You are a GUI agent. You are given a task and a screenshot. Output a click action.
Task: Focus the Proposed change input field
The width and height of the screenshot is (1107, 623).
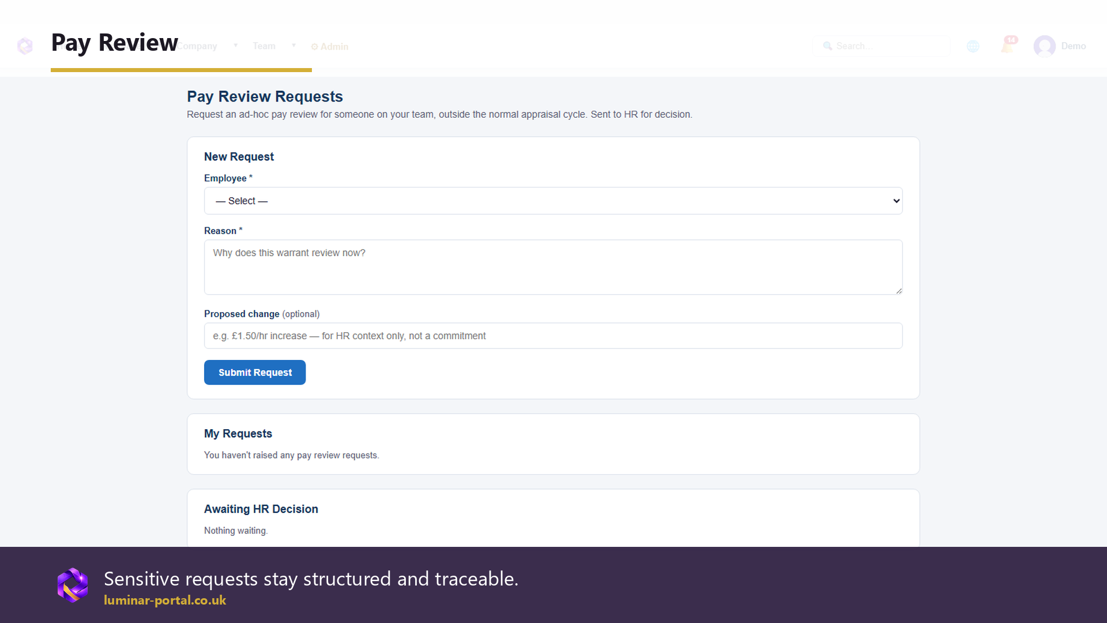pyautogui.click(x=553, y=336)
